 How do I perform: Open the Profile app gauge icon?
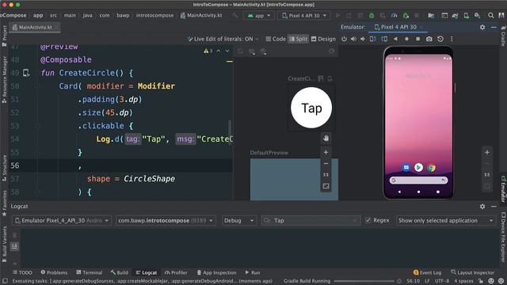point(394,16)
